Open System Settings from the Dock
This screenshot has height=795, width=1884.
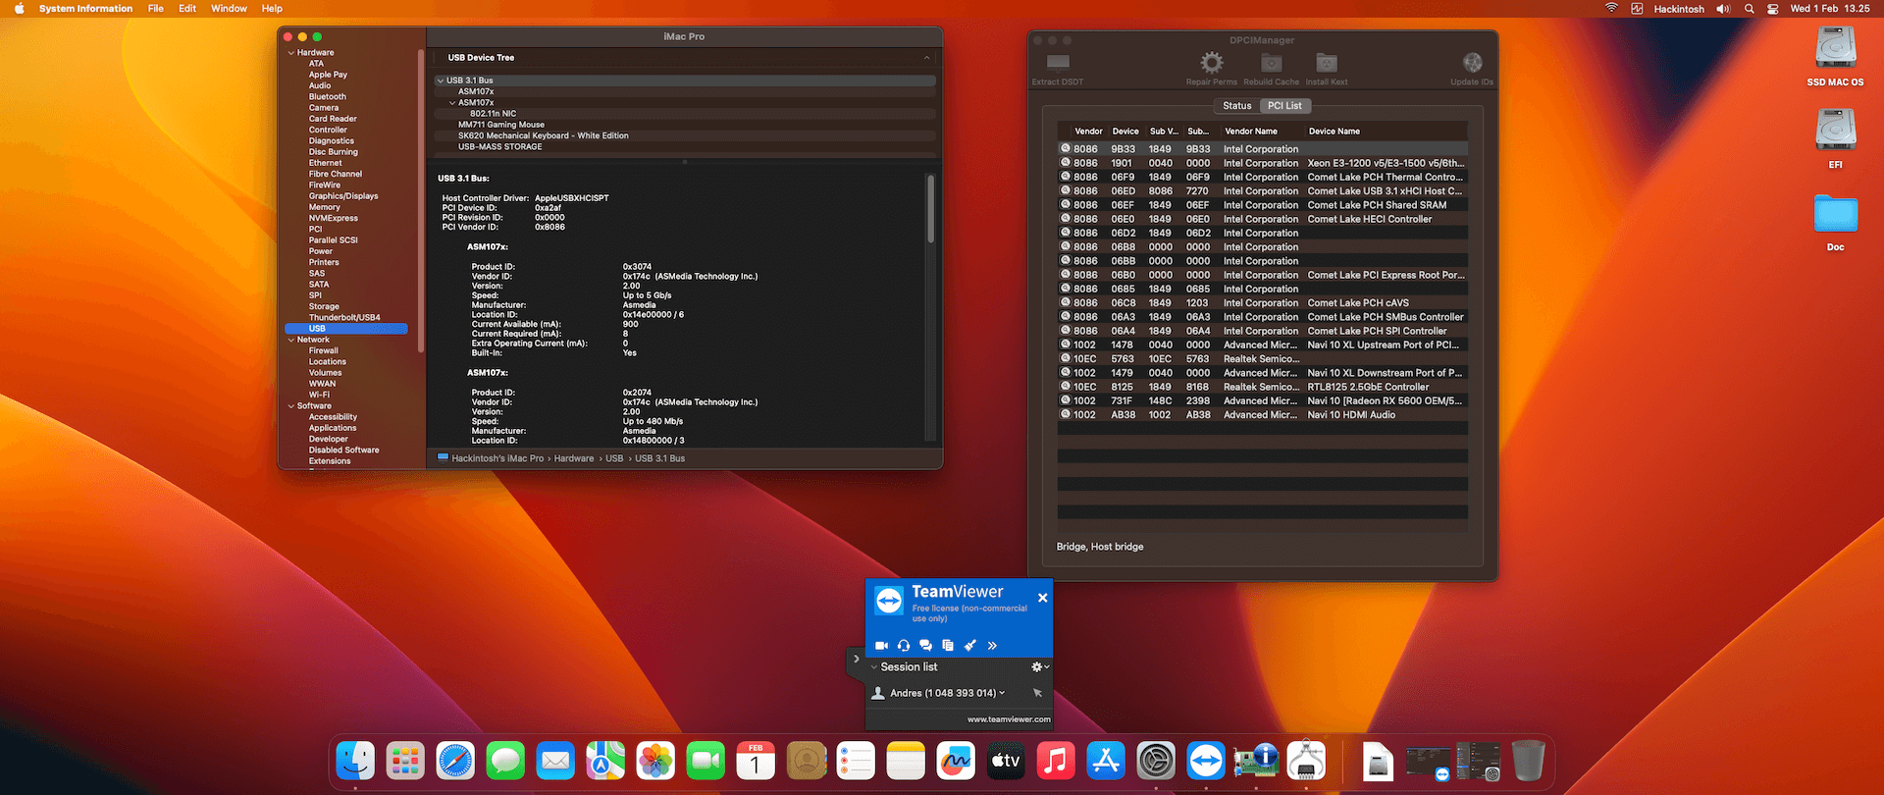pyautogui.click(x=1156, y=761)
